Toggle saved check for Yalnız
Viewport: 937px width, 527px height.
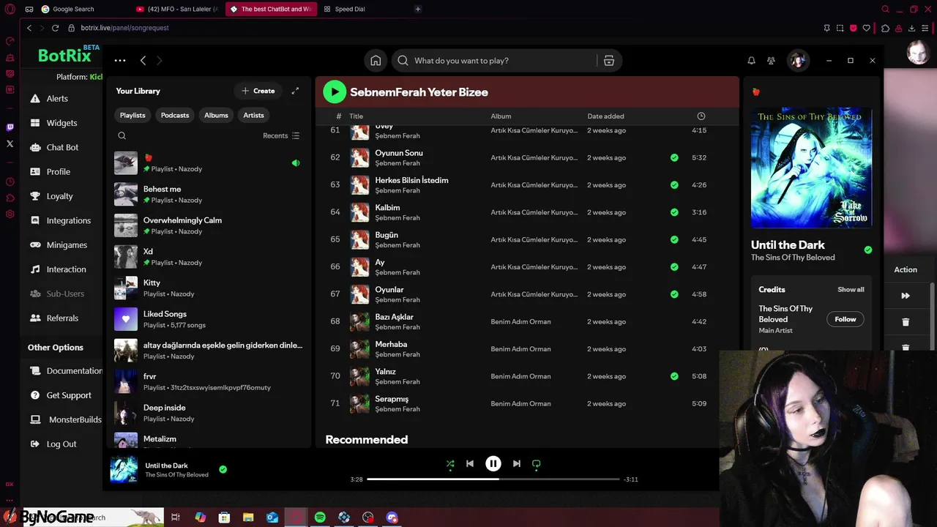pos(674,376)
